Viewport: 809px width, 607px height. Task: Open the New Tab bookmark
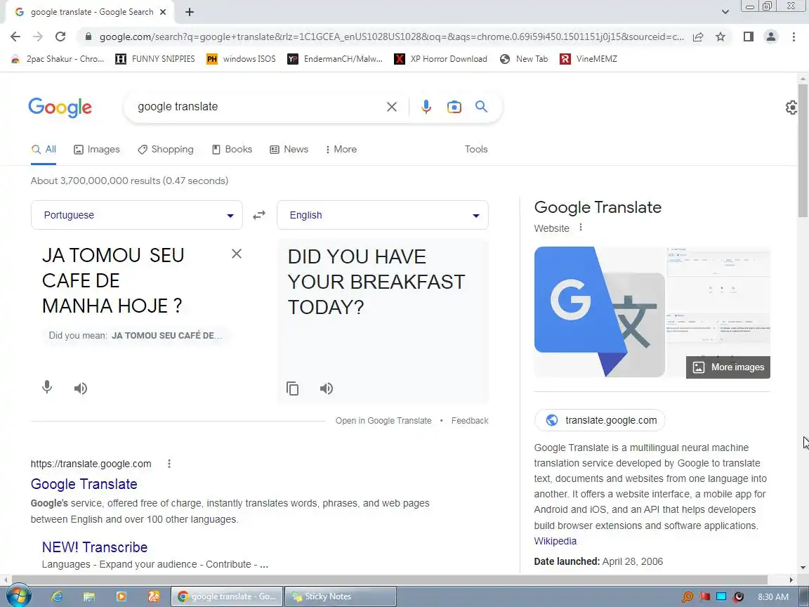tap(524, 59)
